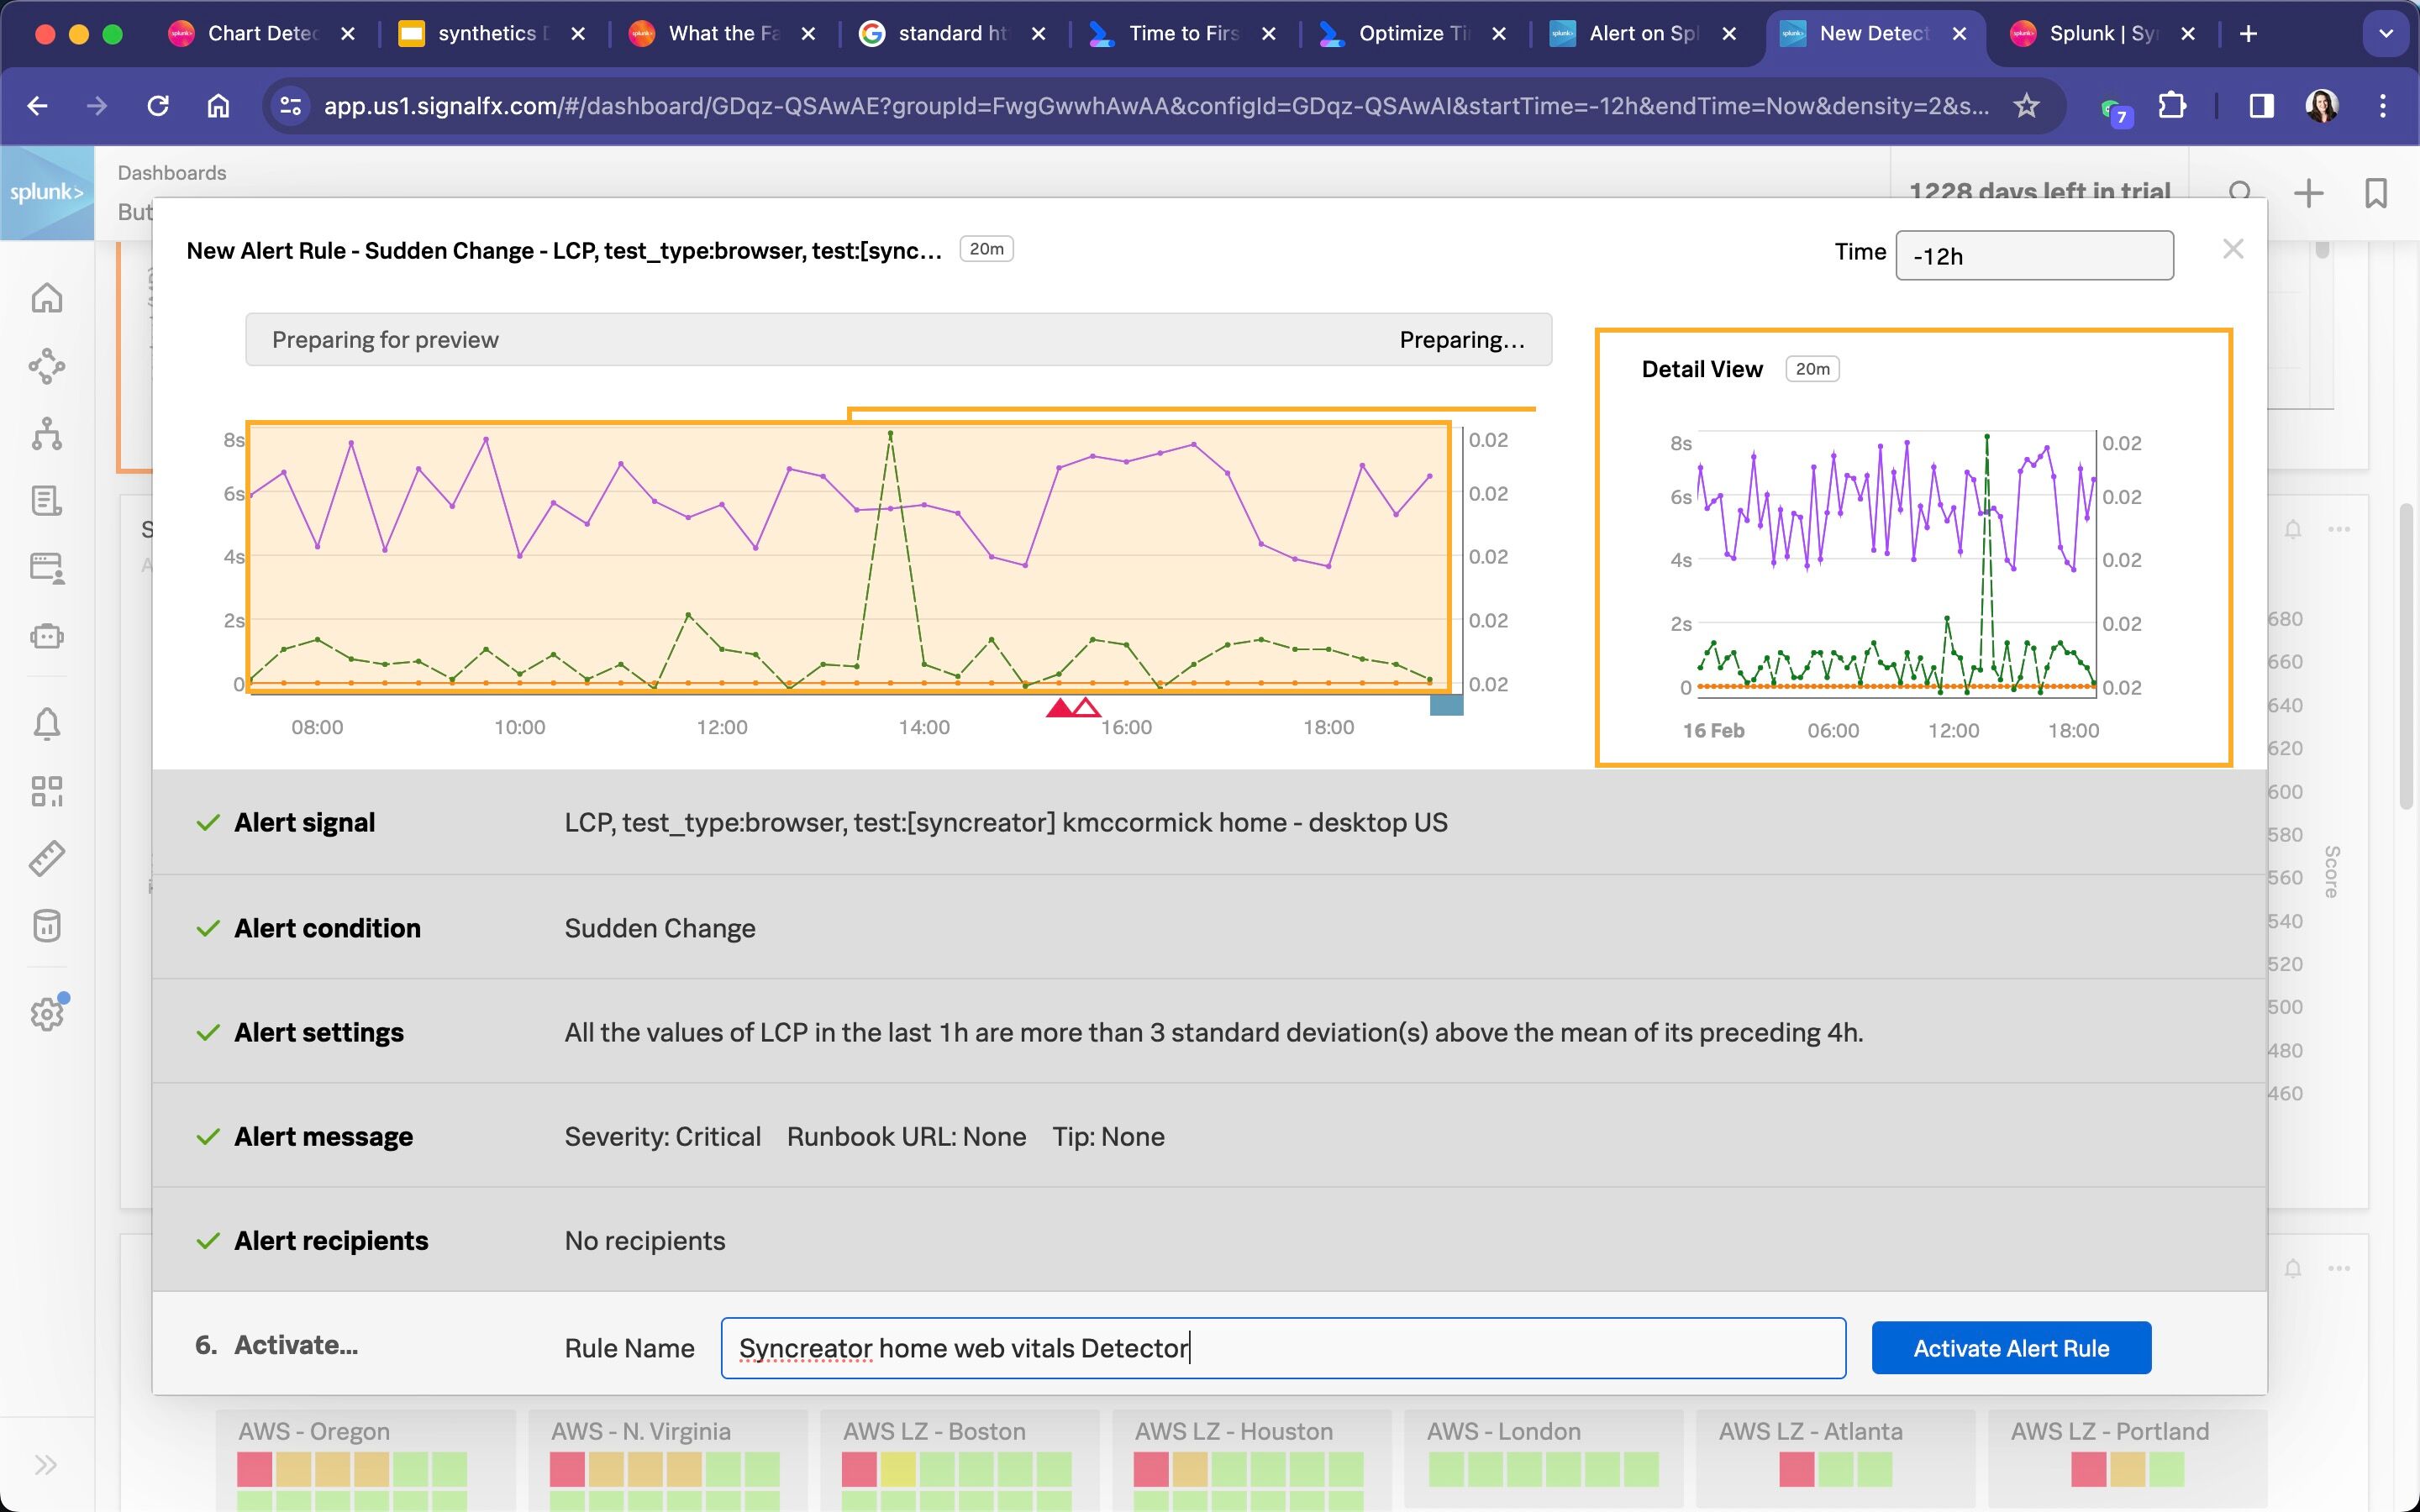This screenshot has height=1512, width=2420.
Task: Open the RUM browser-user icon in sidebar
Action: tap(47, 568)
